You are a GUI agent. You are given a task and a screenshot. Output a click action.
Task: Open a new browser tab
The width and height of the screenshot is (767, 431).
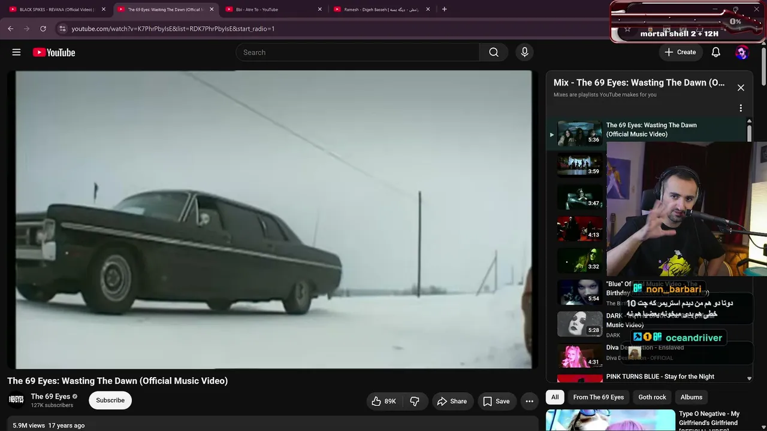coord(444,9)
